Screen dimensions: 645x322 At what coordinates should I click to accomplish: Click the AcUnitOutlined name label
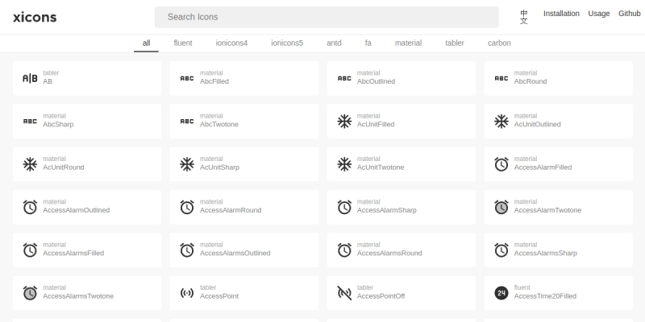pyautogui.click(x=537, y=125)
